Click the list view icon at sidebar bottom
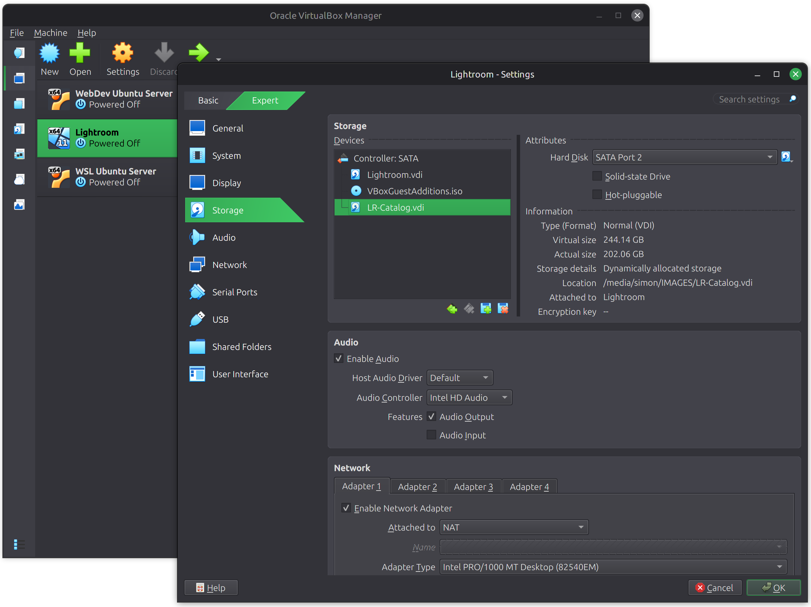 (x=19, y=545)
